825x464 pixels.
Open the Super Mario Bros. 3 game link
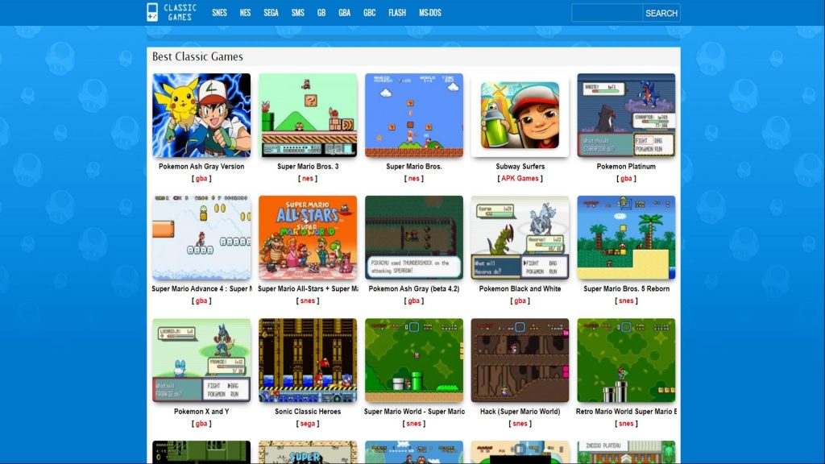307,168
